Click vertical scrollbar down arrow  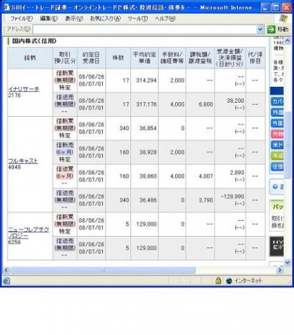(288, 262)
